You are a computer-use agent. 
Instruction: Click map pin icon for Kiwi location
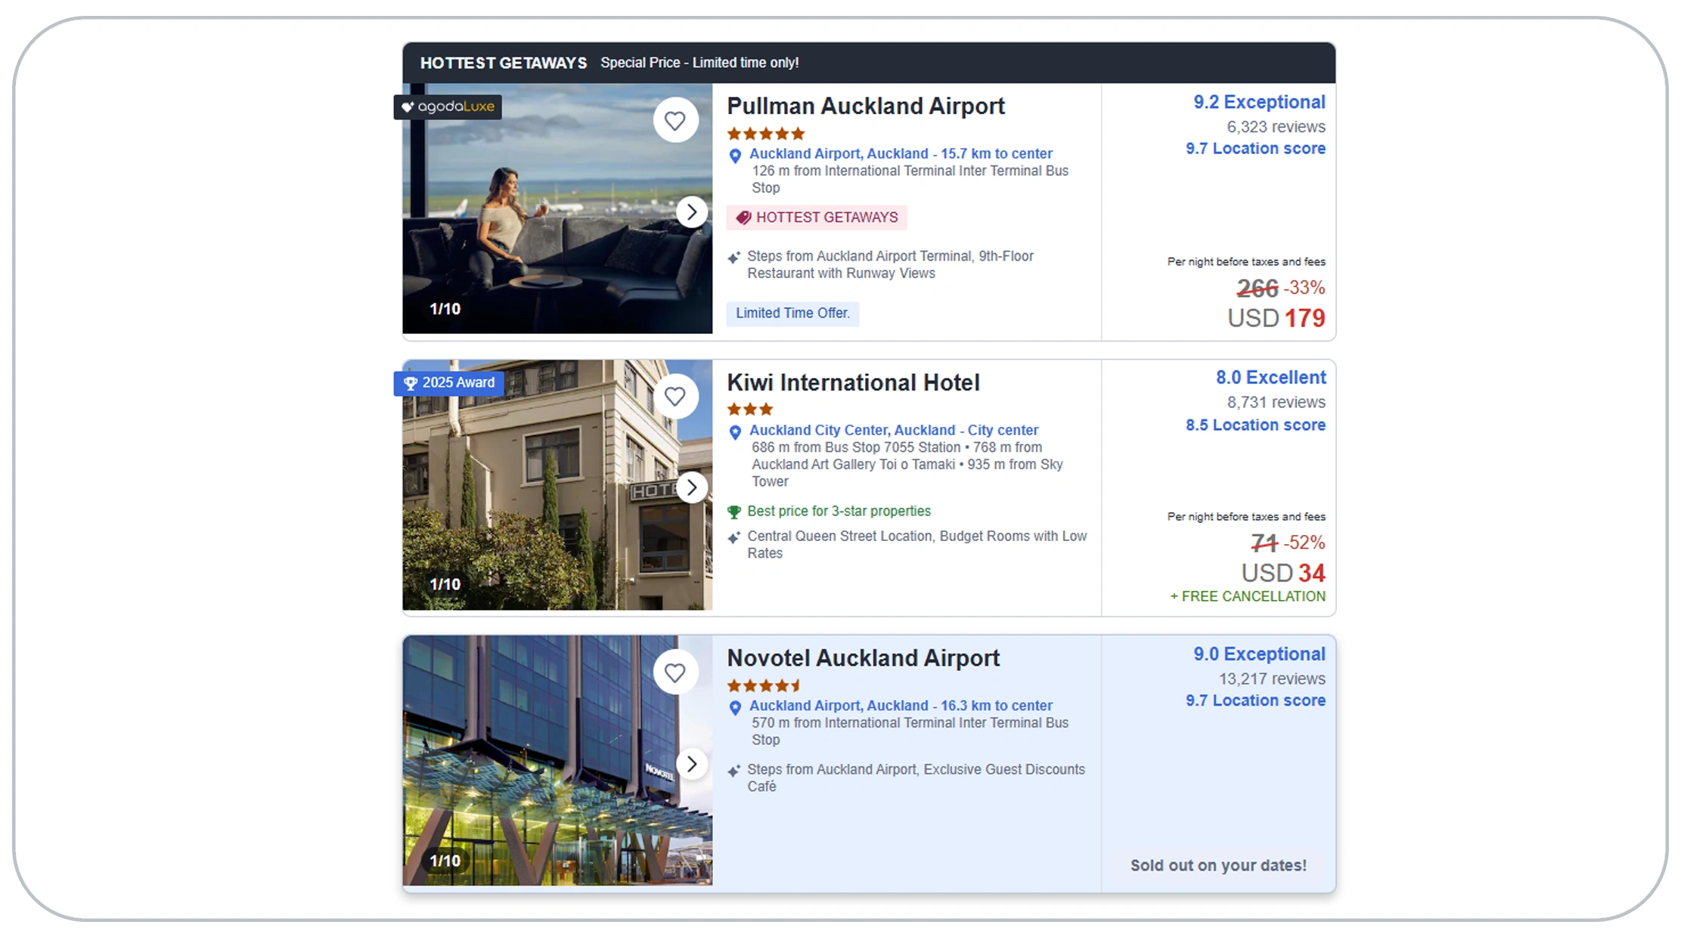pyautogui.click(x=735, y=433)
